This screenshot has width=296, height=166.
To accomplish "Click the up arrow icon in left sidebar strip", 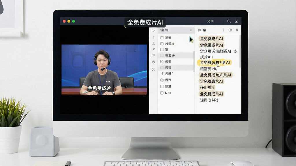I will (153, 37).
